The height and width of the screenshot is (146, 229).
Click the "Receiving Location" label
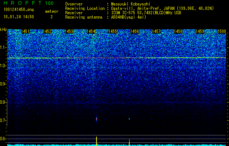pyautogui.click(x=85, y=8)
